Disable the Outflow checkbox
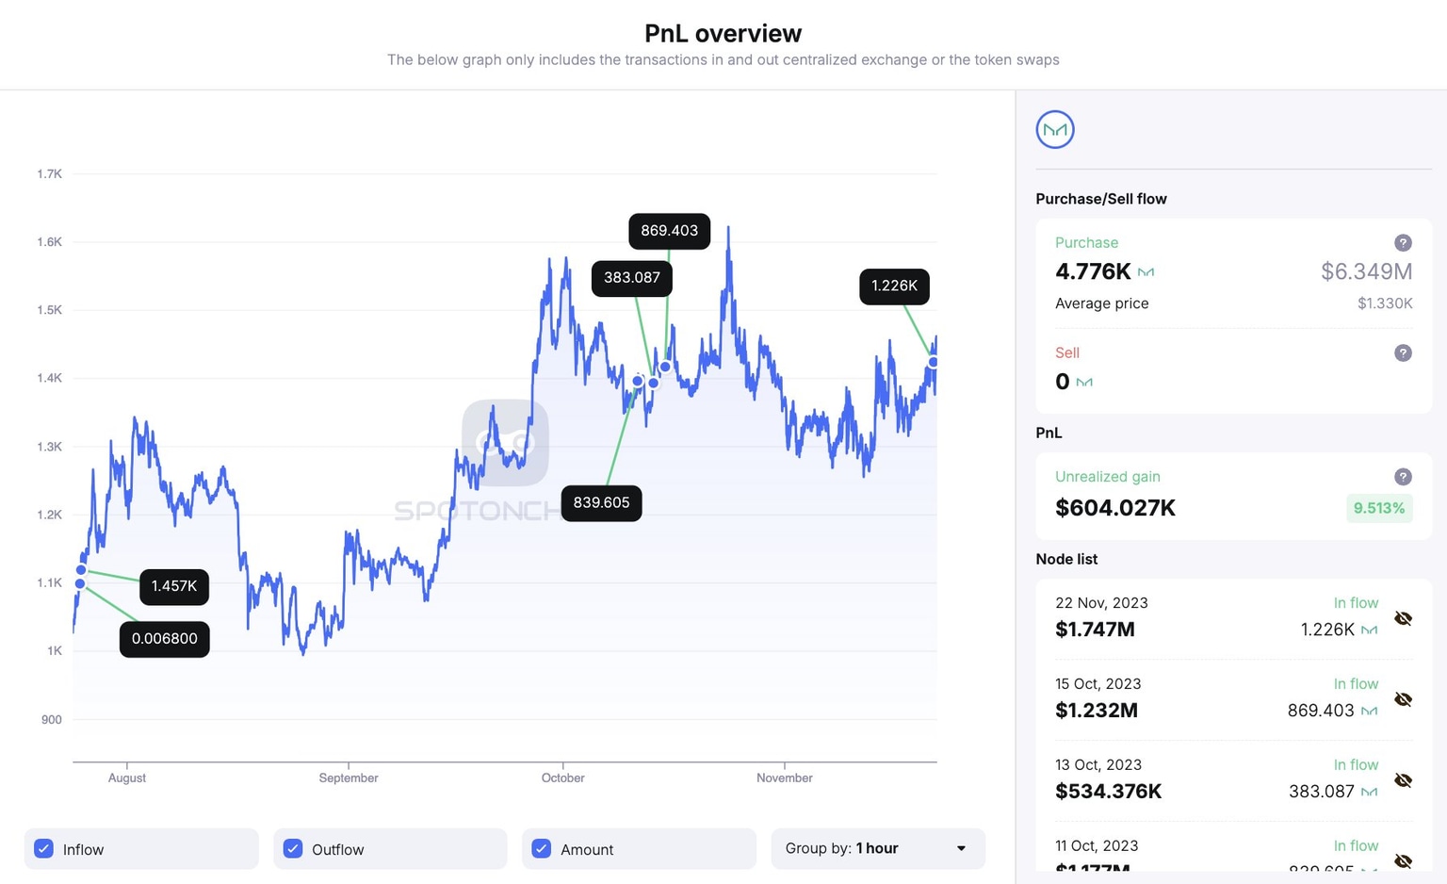Viewport: 1447px width, 884px height. pyautogui.click(x=292, y=848)
